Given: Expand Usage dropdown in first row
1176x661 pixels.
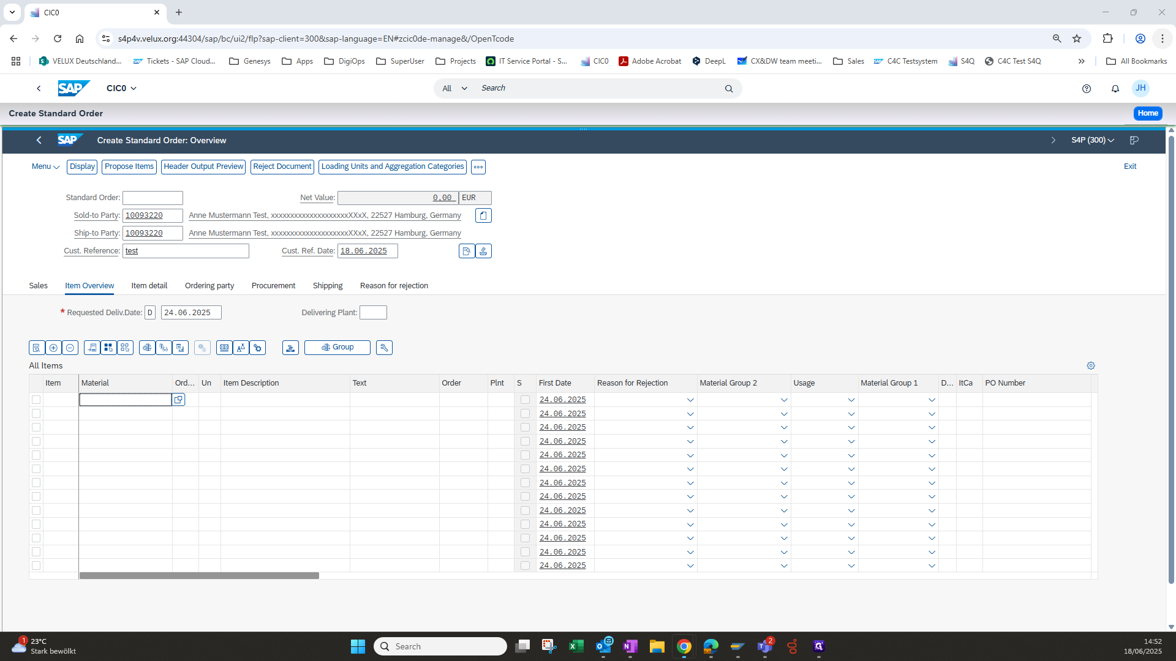Looking at the screenshot, I should [x=851, y=400].
